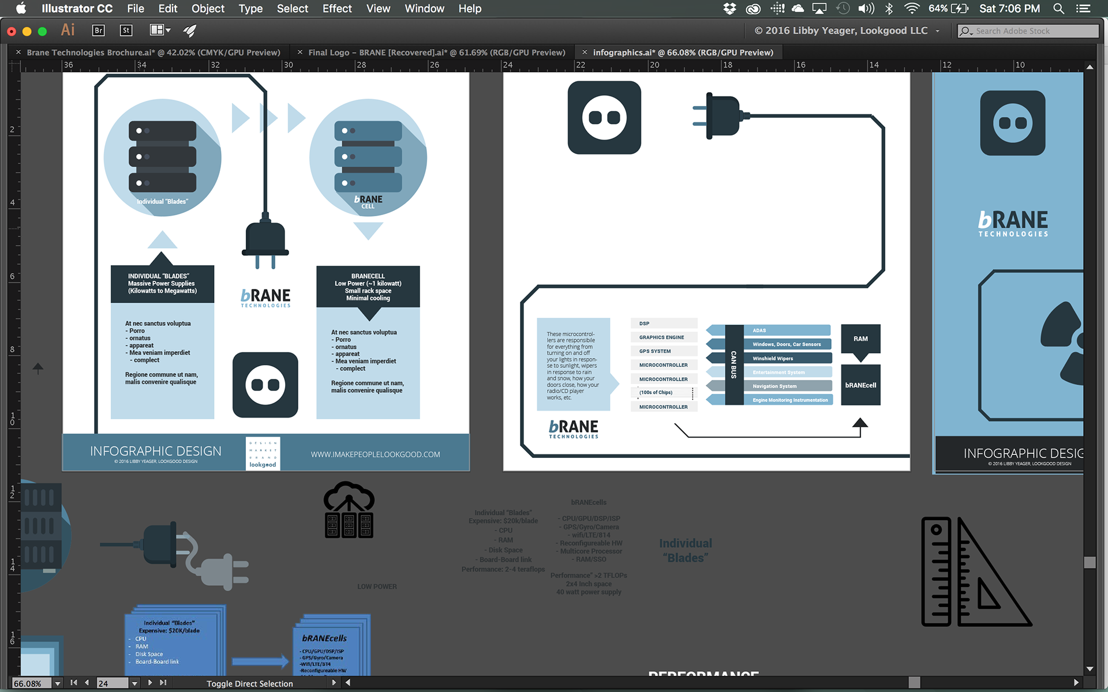Viewport: 1108px width, 692px height.
Task: Select the bRANEcell dark box
Action: (860, 385)
